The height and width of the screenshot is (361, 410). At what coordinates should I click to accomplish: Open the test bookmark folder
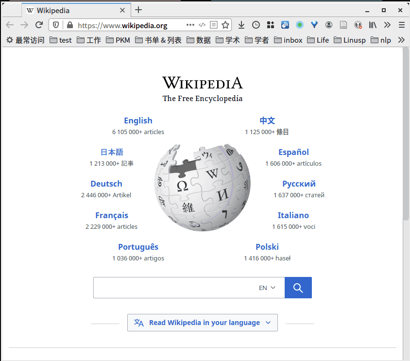[x=61, y=40]
